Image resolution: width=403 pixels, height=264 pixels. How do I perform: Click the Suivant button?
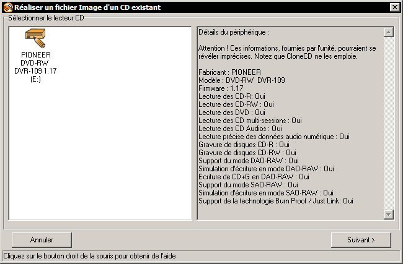click(361, 240)
